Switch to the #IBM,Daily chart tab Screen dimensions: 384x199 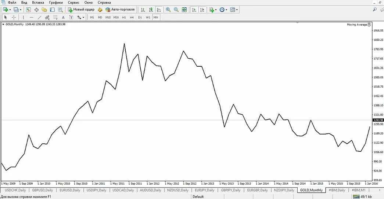tap(337, 190)
